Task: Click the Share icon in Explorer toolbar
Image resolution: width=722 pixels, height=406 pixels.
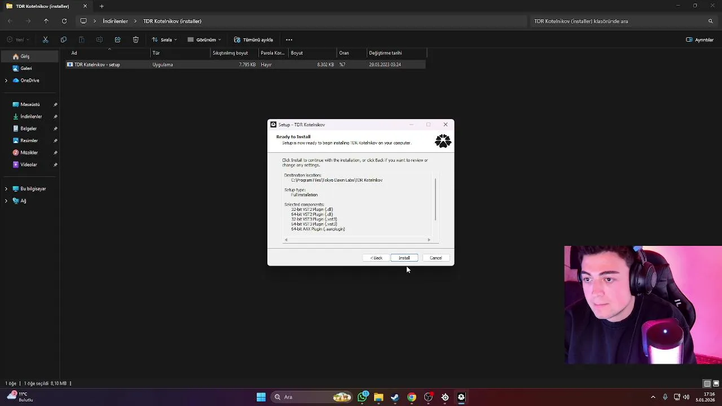Action: tap(117, 39)
